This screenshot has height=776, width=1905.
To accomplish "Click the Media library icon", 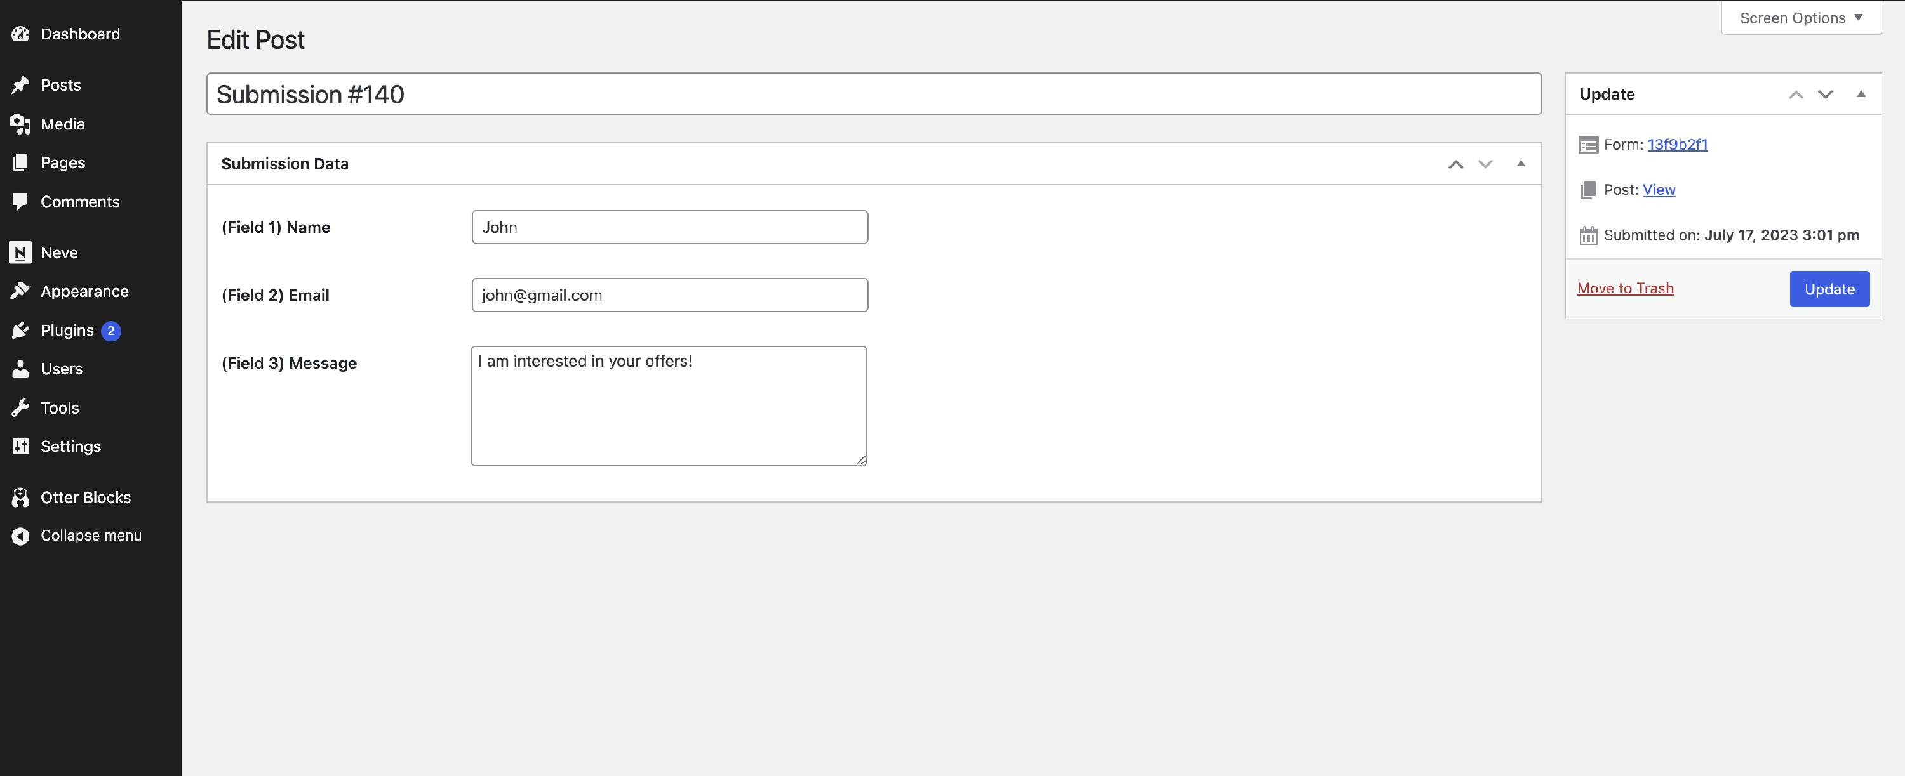I will [x=21, y=124].
